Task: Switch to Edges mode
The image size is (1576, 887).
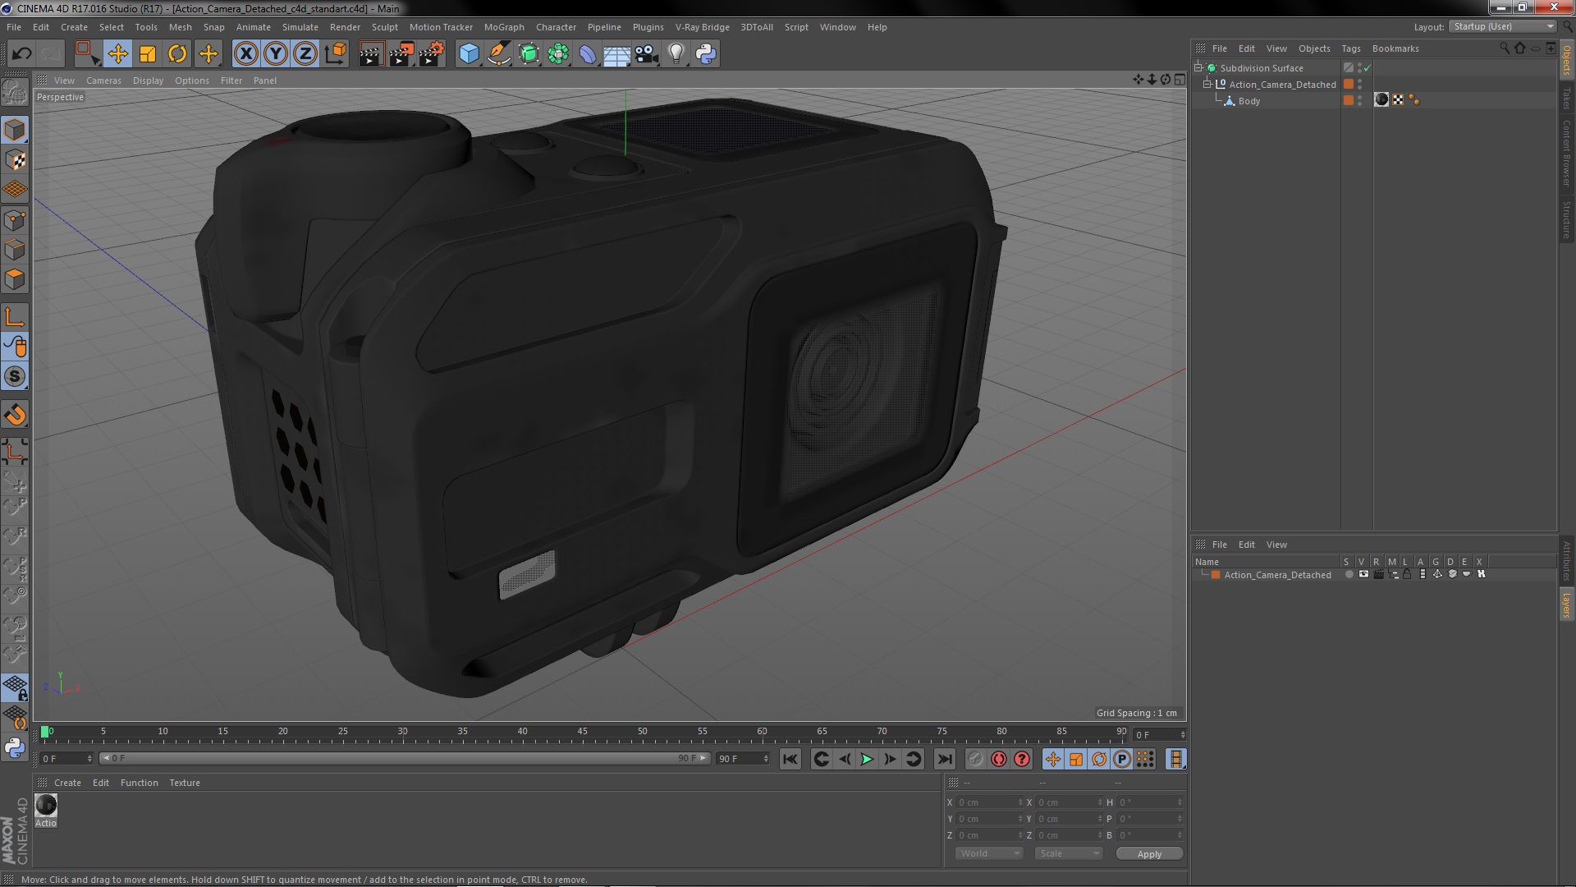Action: [x=15, y=250]
